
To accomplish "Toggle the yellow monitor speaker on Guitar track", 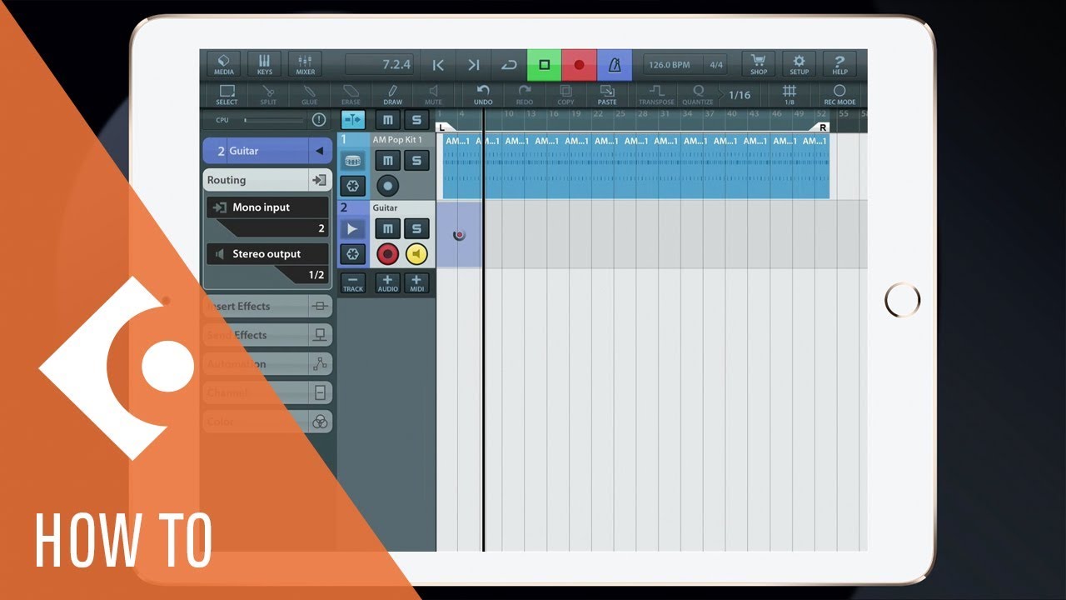I will point(416,254).
